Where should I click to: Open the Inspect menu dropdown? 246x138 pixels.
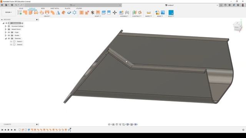click(149, 16)
